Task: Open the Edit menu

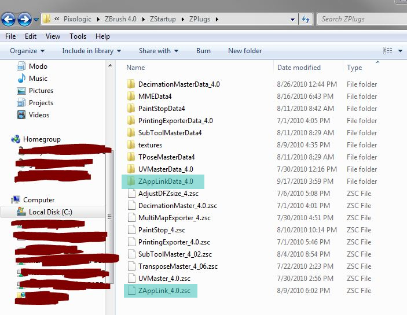Action: click(x=31, y=36)
